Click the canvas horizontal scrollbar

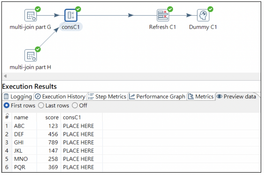(129, 76)
